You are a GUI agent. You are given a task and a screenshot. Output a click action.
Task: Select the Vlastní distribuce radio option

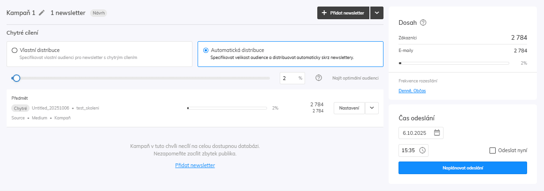(15, 50)
